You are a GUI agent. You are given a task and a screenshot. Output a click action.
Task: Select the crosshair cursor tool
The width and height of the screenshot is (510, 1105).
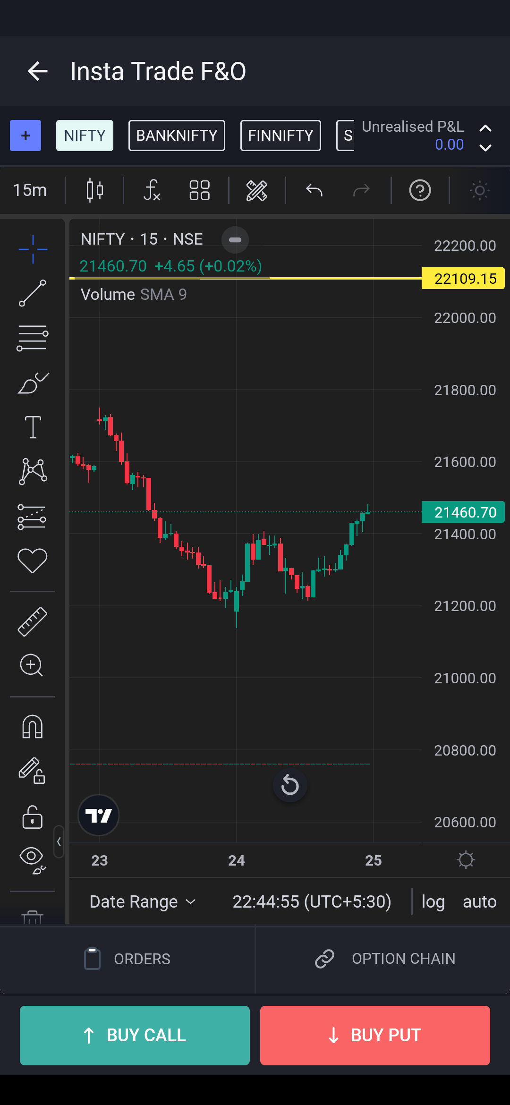pyautogui.click(x=33, y=249)
